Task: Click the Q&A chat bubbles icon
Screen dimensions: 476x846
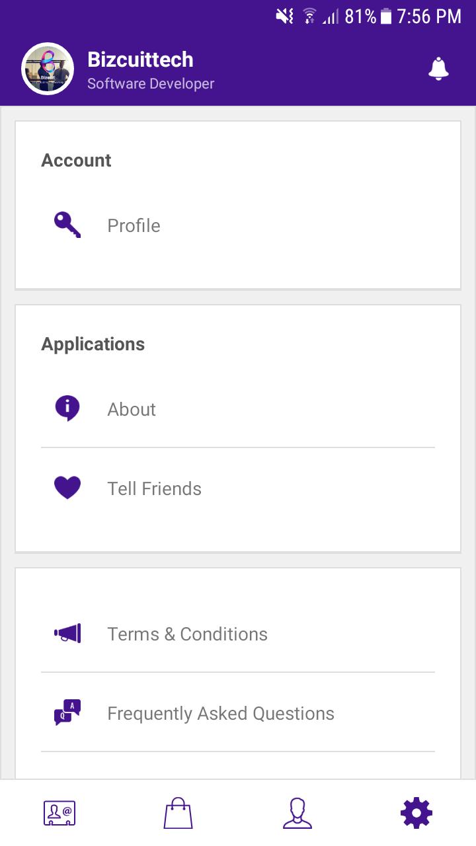Action: [x=67, y=713]
